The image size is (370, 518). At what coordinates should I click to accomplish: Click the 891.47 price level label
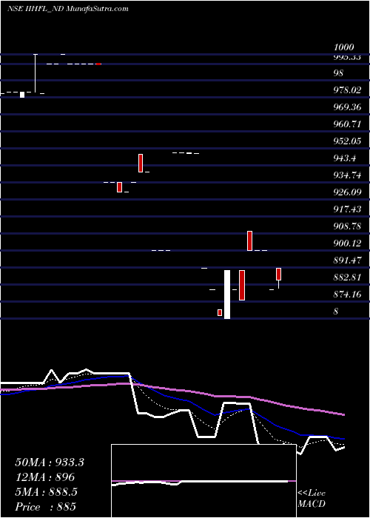pos(347,260)
